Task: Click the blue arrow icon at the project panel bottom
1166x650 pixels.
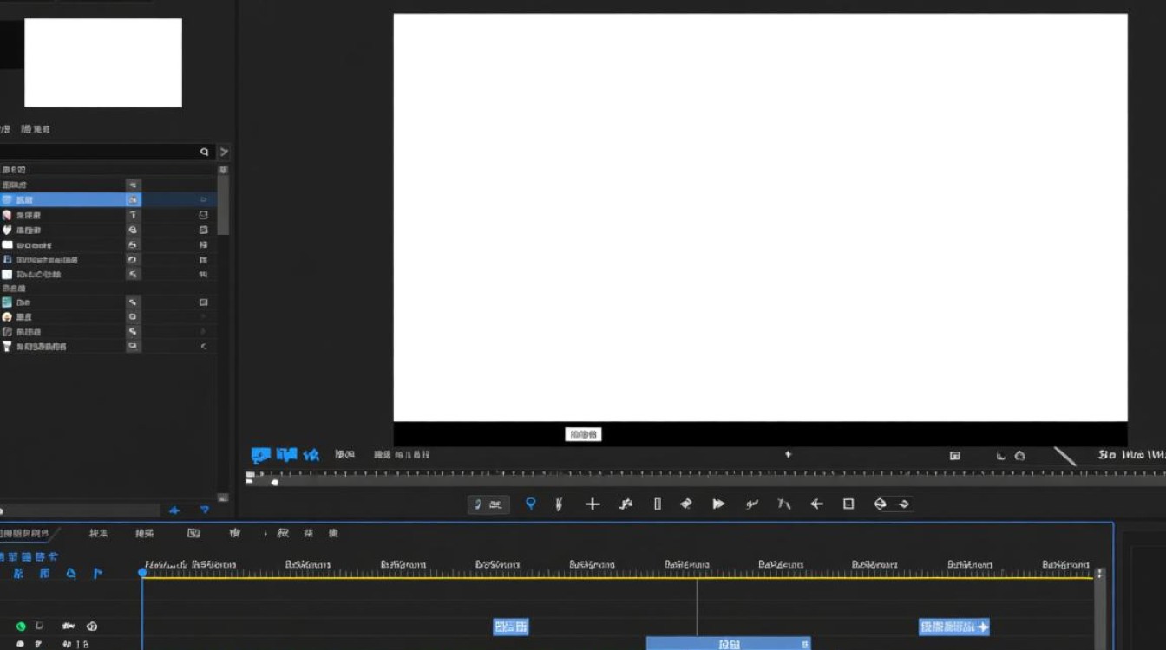Action: click(174, 510)
